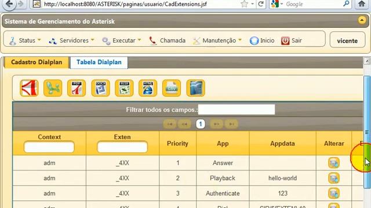The width and height of the screenshot is (371, 208).
Task: Click the green Excel-style export icon
Action: [x=53, y=88]
